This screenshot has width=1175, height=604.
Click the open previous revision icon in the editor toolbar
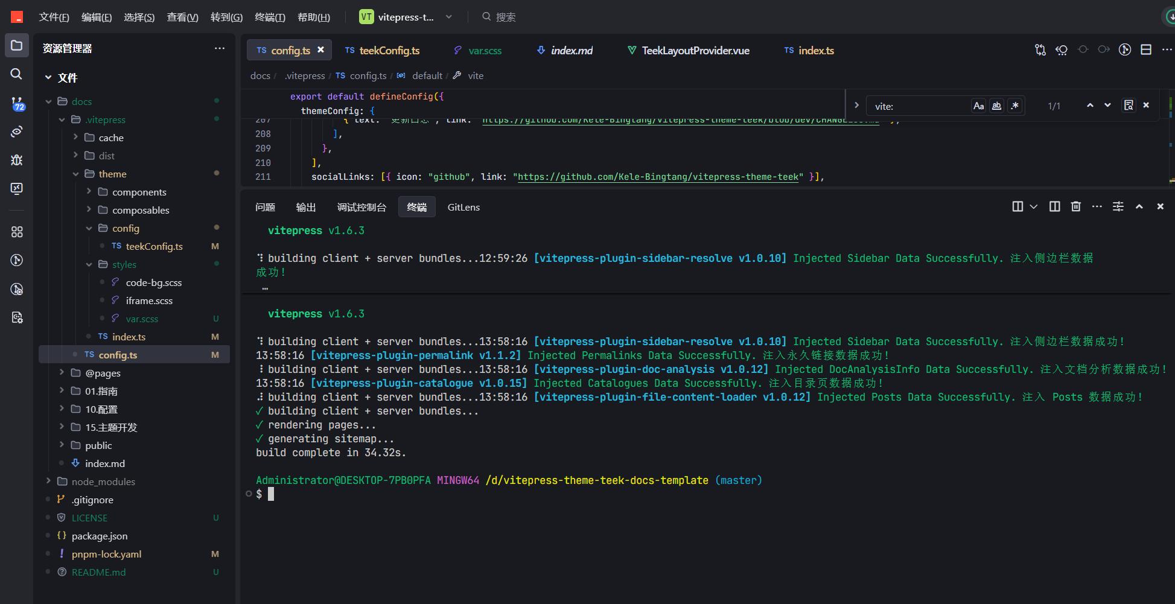[1062, 50]
